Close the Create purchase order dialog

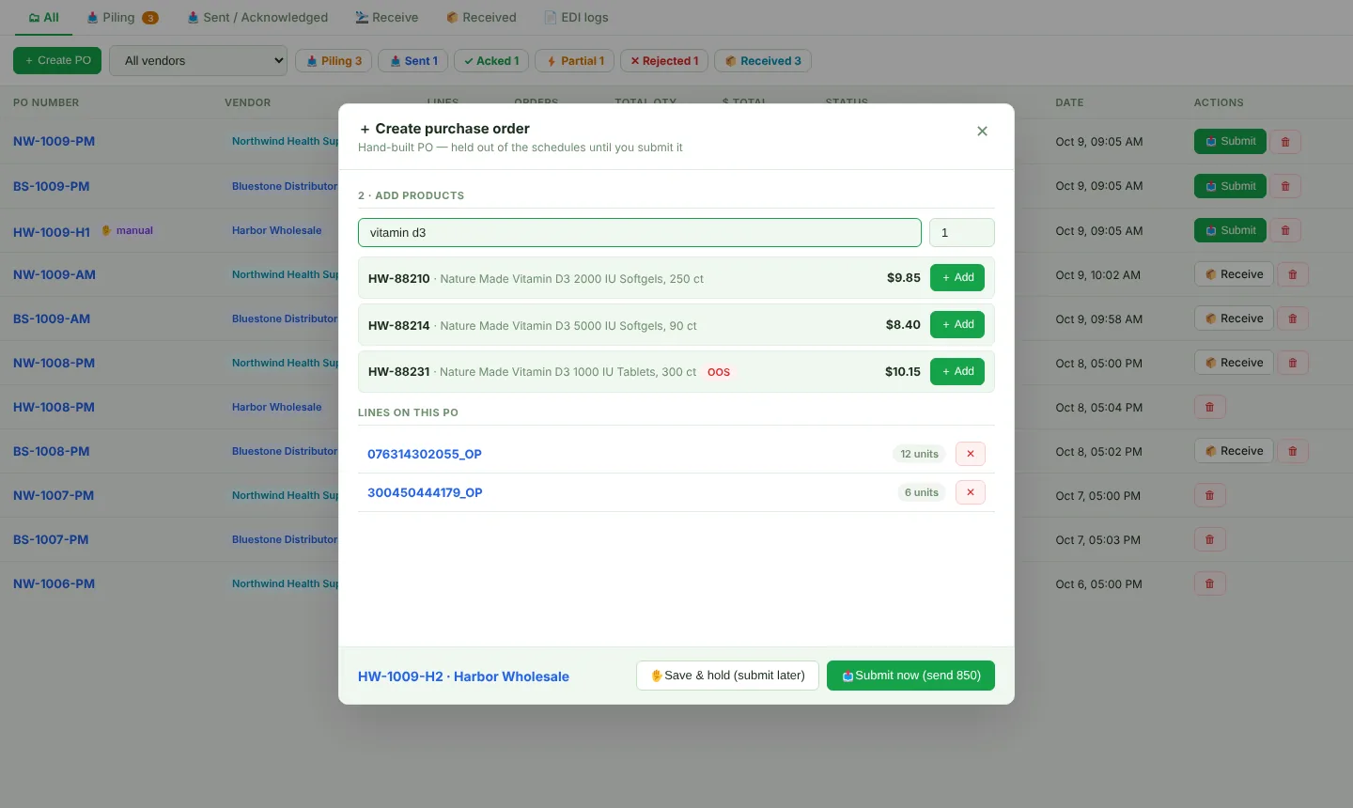point(982,132)
